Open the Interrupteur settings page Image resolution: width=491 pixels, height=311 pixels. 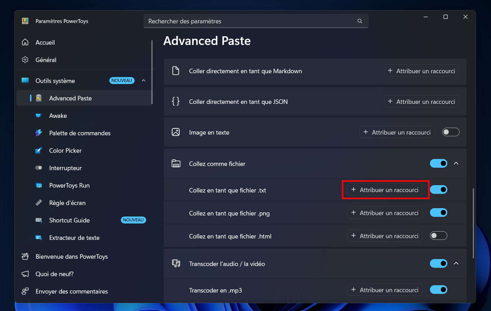[x=84, y=168]
